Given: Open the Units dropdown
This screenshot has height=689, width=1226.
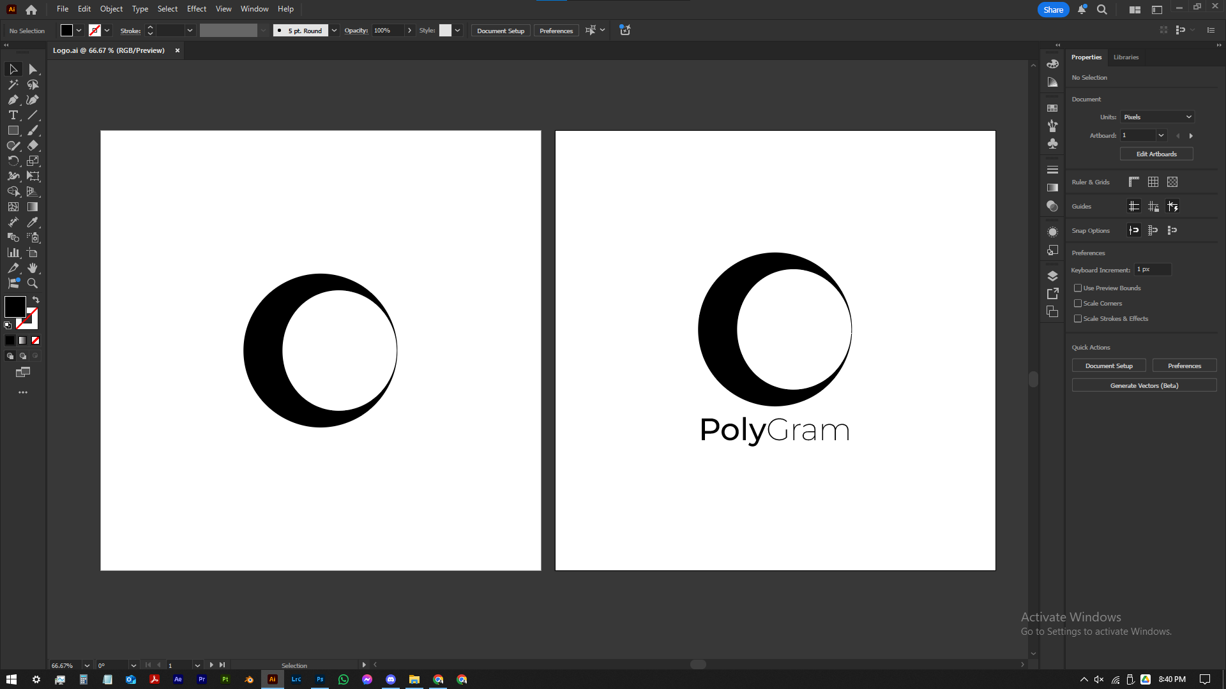Looking at the screenshot, I should 1158,117.
